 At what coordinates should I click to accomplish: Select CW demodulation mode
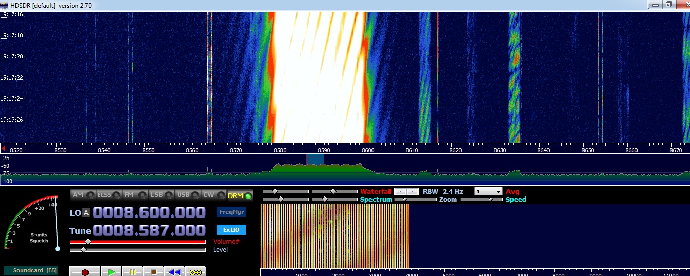(214, 195)
